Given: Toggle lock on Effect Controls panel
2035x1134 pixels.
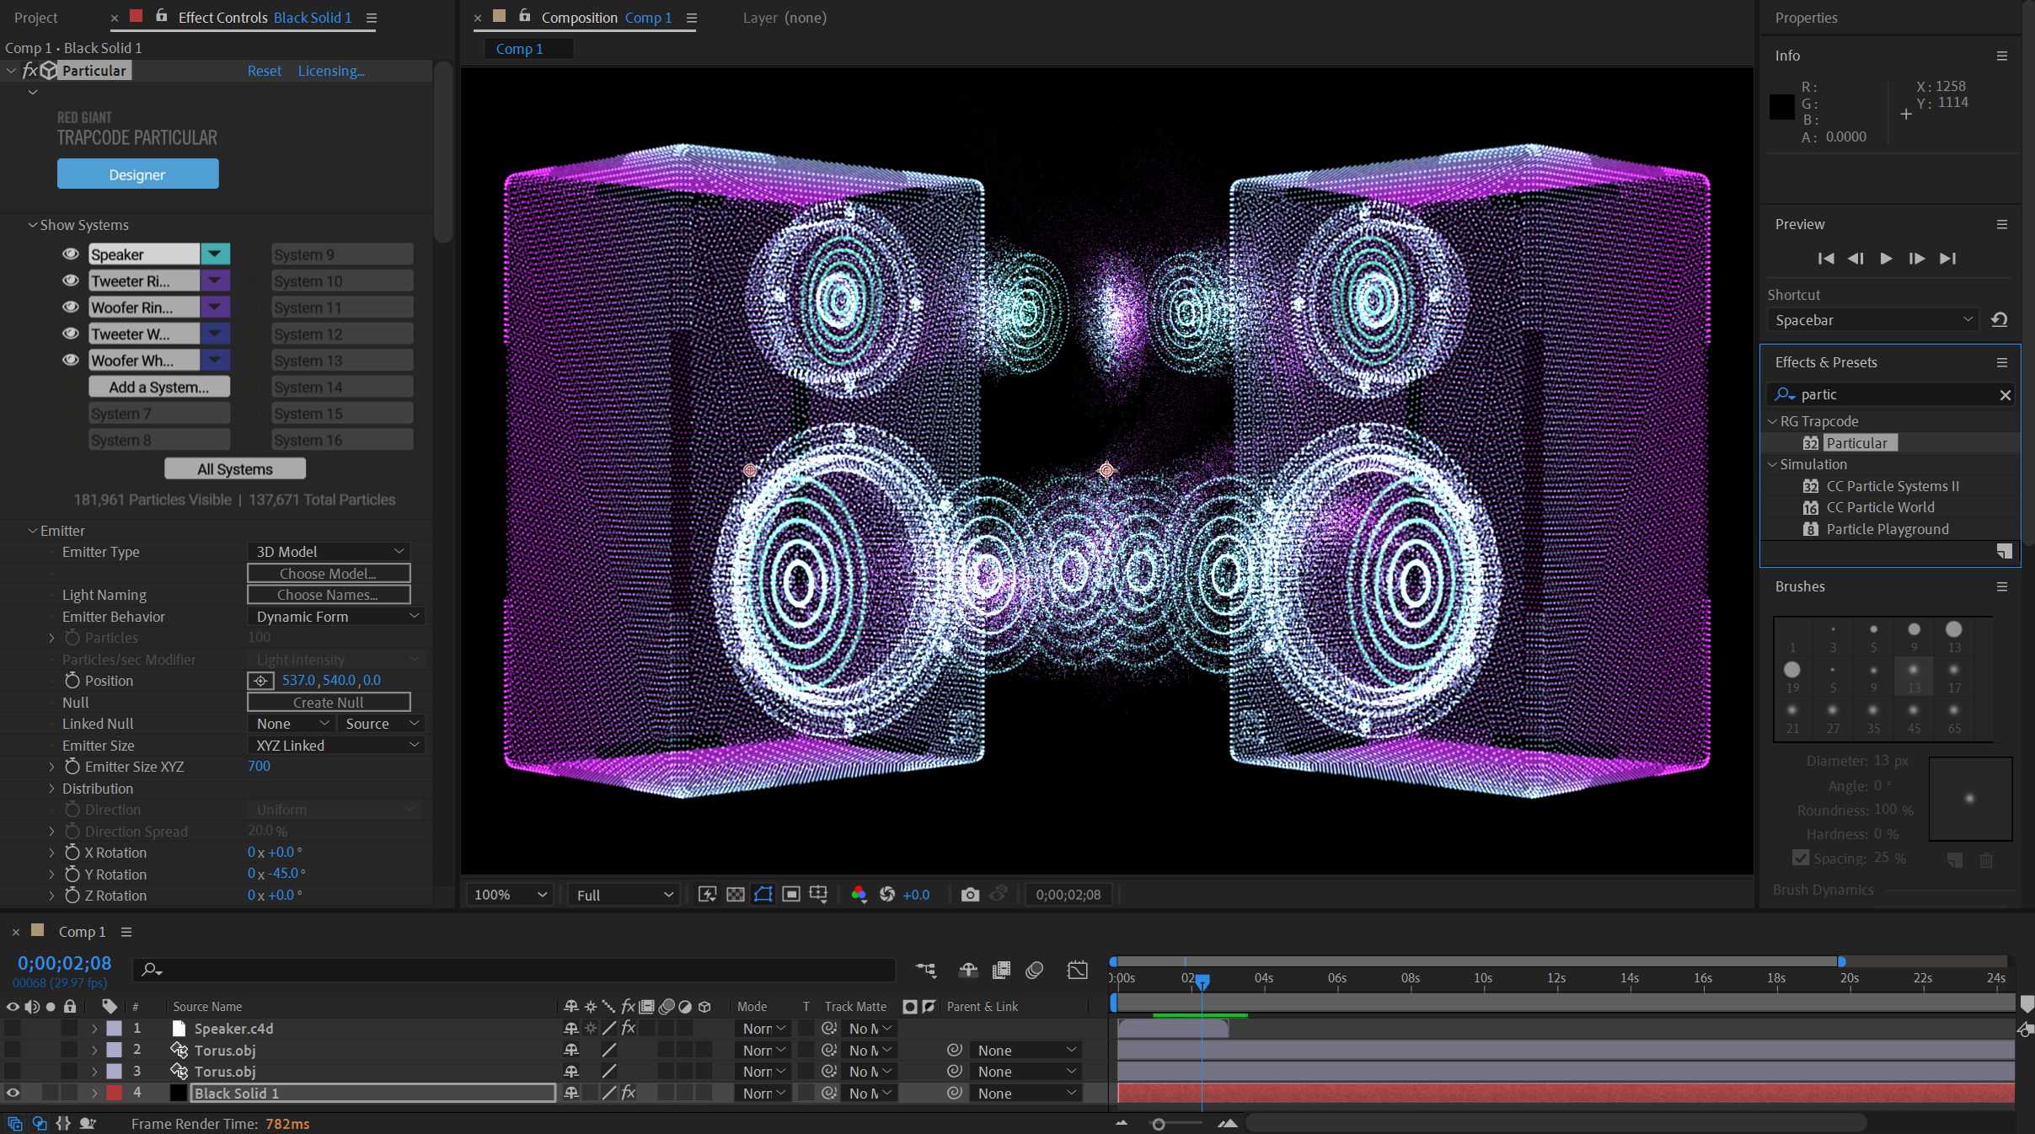Looking at the screenshot, I should (162, 16).
